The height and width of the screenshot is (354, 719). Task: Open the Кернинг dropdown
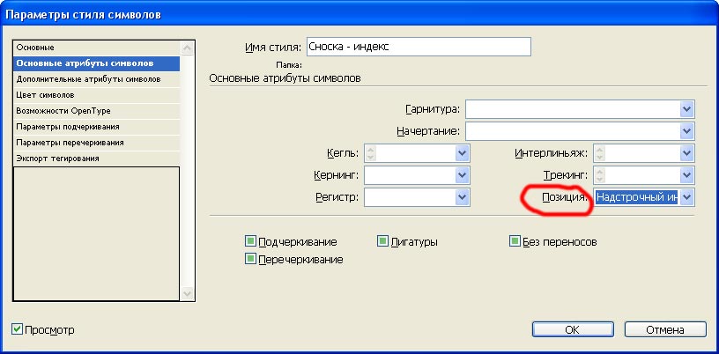[462, 175]
